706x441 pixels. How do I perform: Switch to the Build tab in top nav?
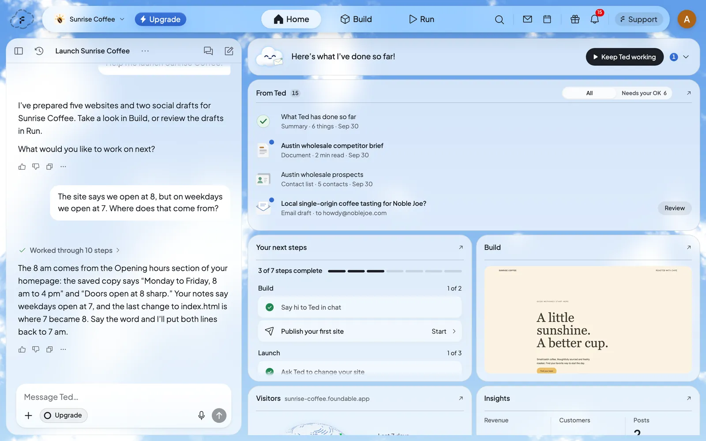356,19
